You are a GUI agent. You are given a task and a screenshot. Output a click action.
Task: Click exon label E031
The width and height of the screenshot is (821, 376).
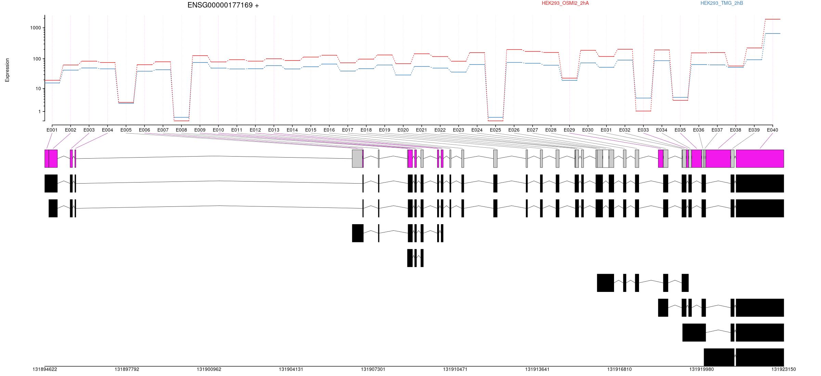606,130
